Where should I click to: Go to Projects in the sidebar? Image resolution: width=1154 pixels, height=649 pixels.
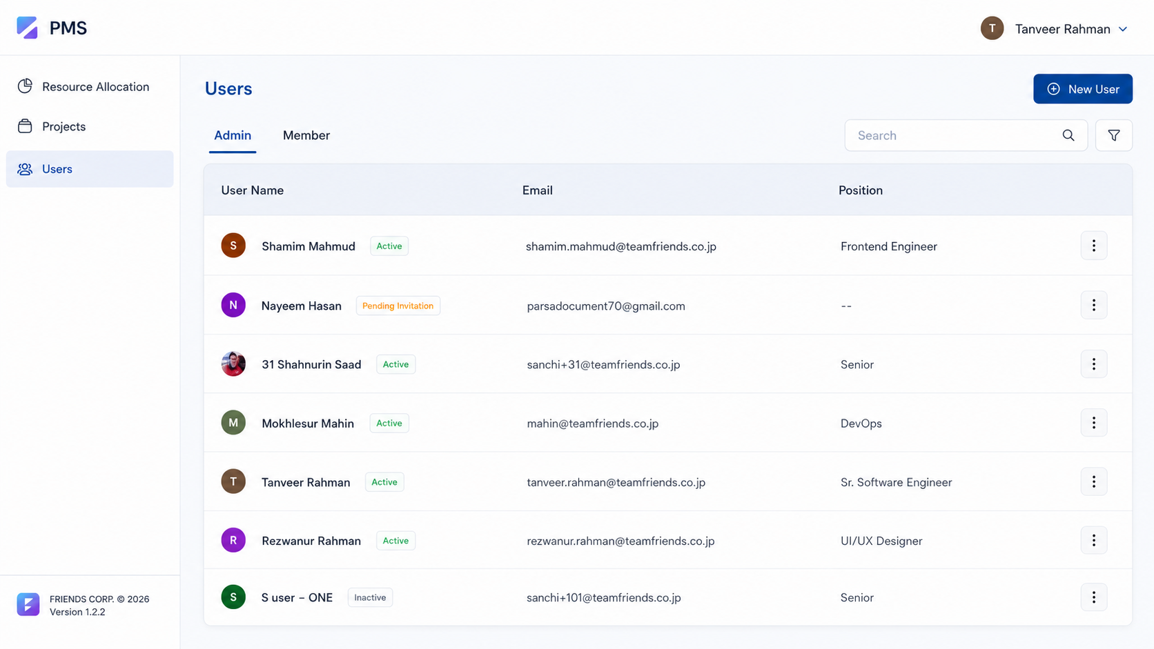90,126
